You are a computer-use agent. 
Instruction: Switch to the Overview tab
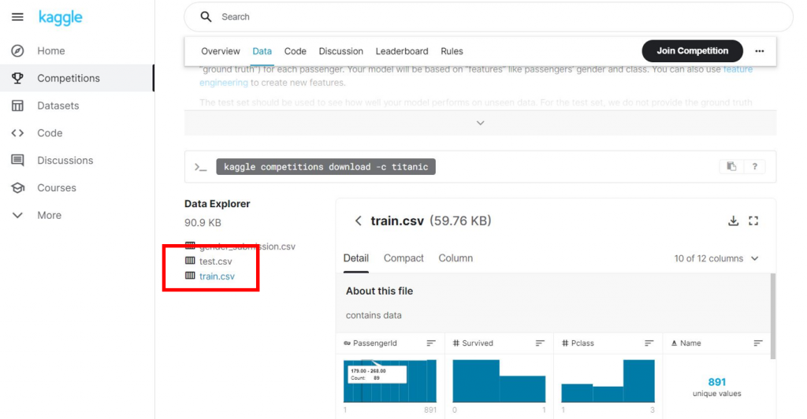[221, 51]
